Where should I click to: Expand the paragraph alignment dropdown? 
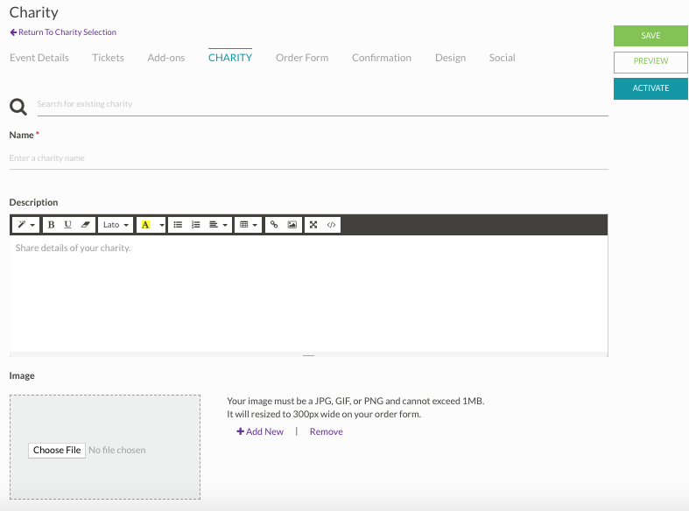[219, 225]
